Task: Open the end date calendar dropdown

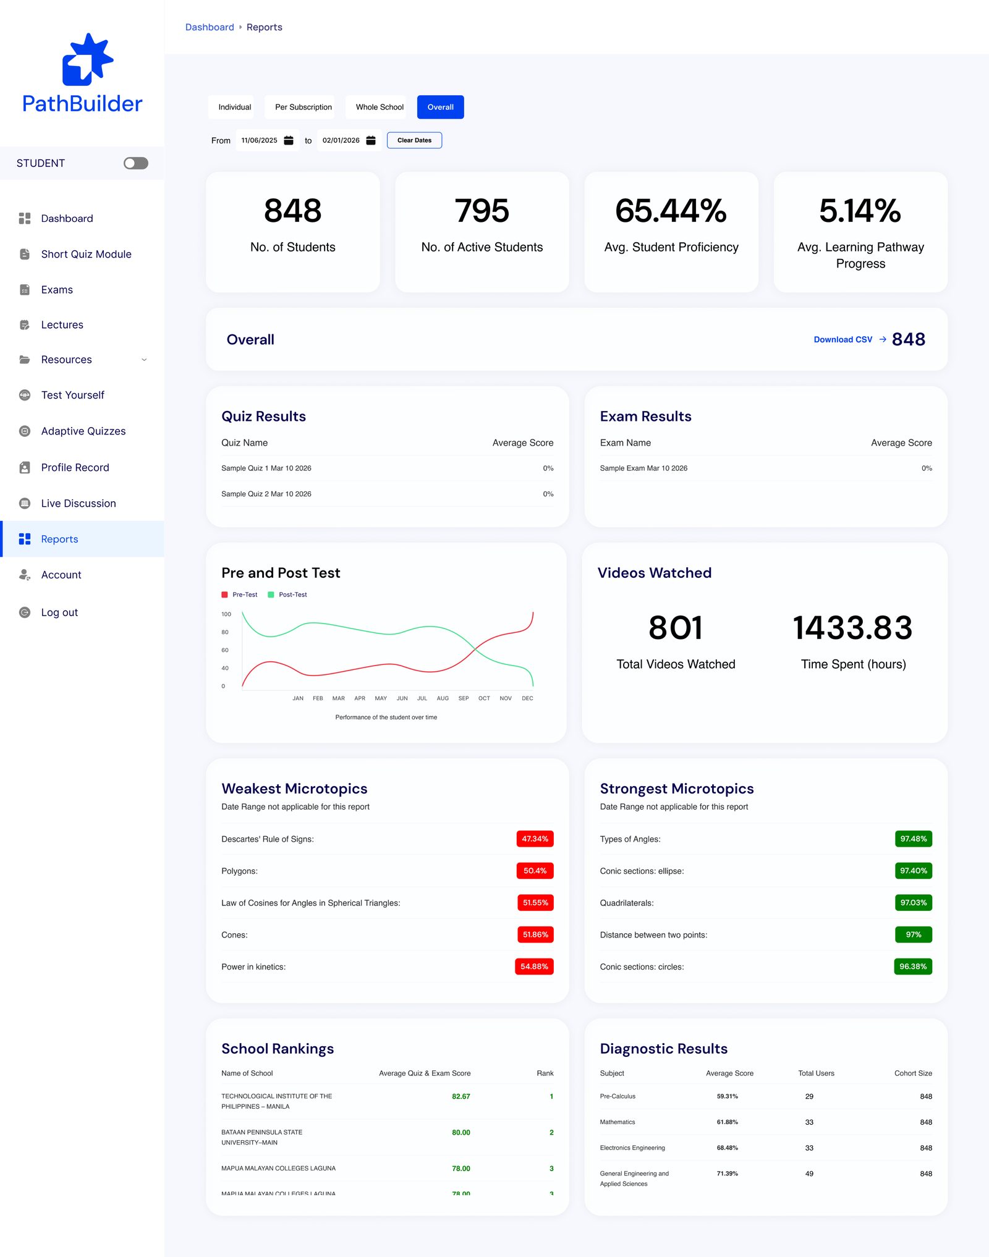Action: (x=371, y=140)
